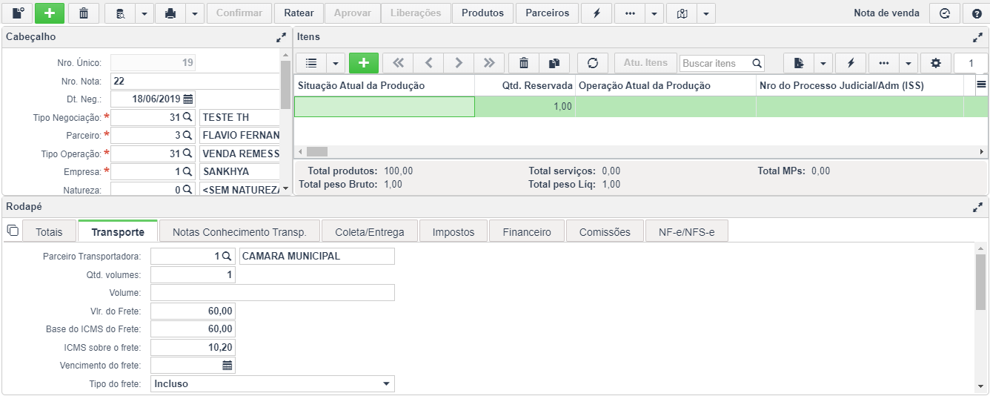This screenshot has width=990, height=396.
Task: Delete the note using the top toolbar trash icon
Action: tap(84, 13)
